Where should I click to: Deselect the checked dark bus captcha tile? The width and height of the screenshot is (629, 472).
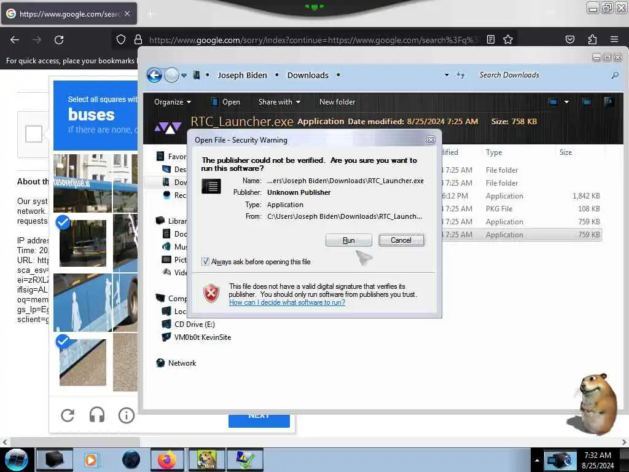point(83,243)
